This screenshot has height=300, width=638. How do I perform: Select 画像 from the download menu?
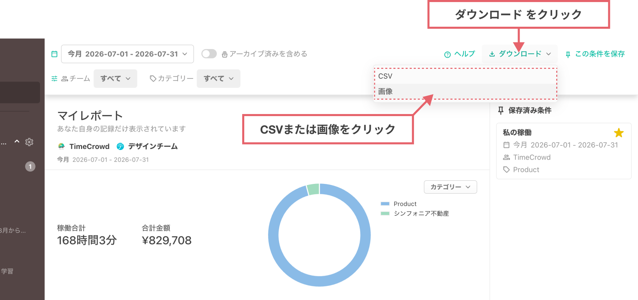click(x=465, y=91)
